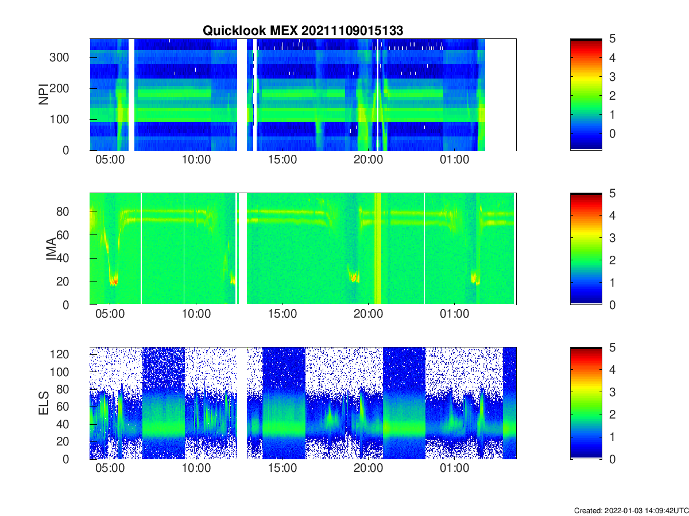Viewport: 689px width, 516px height.
Task: Click the 2 label on IMA colorbar
Action: click(x=613, y=260)
